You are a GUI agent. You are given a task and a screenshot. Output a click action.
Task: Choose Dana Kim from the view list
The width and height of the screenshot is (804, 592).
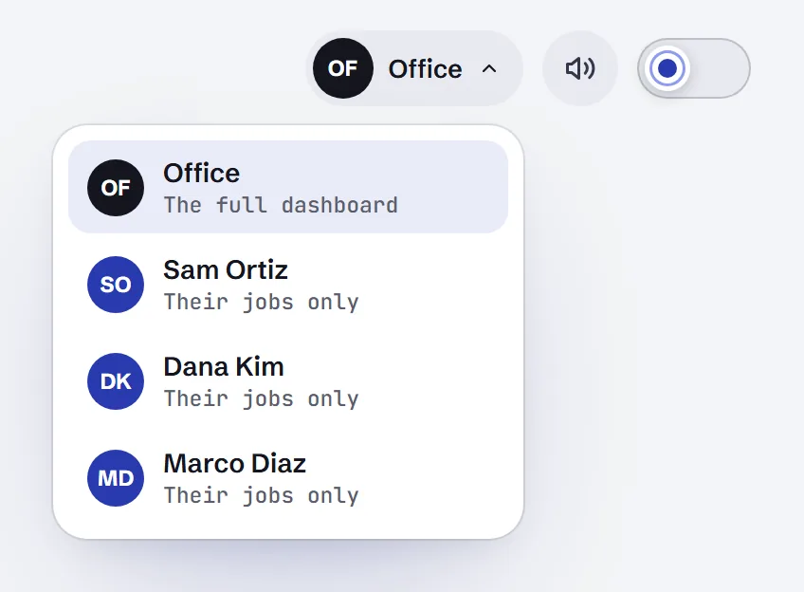click(x=288, y=381)
